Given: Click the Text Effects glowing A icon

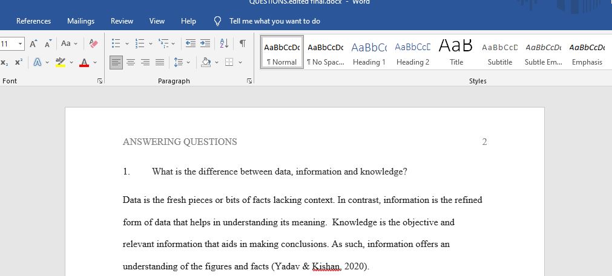Looking at the screenshot, I should 38,62.
